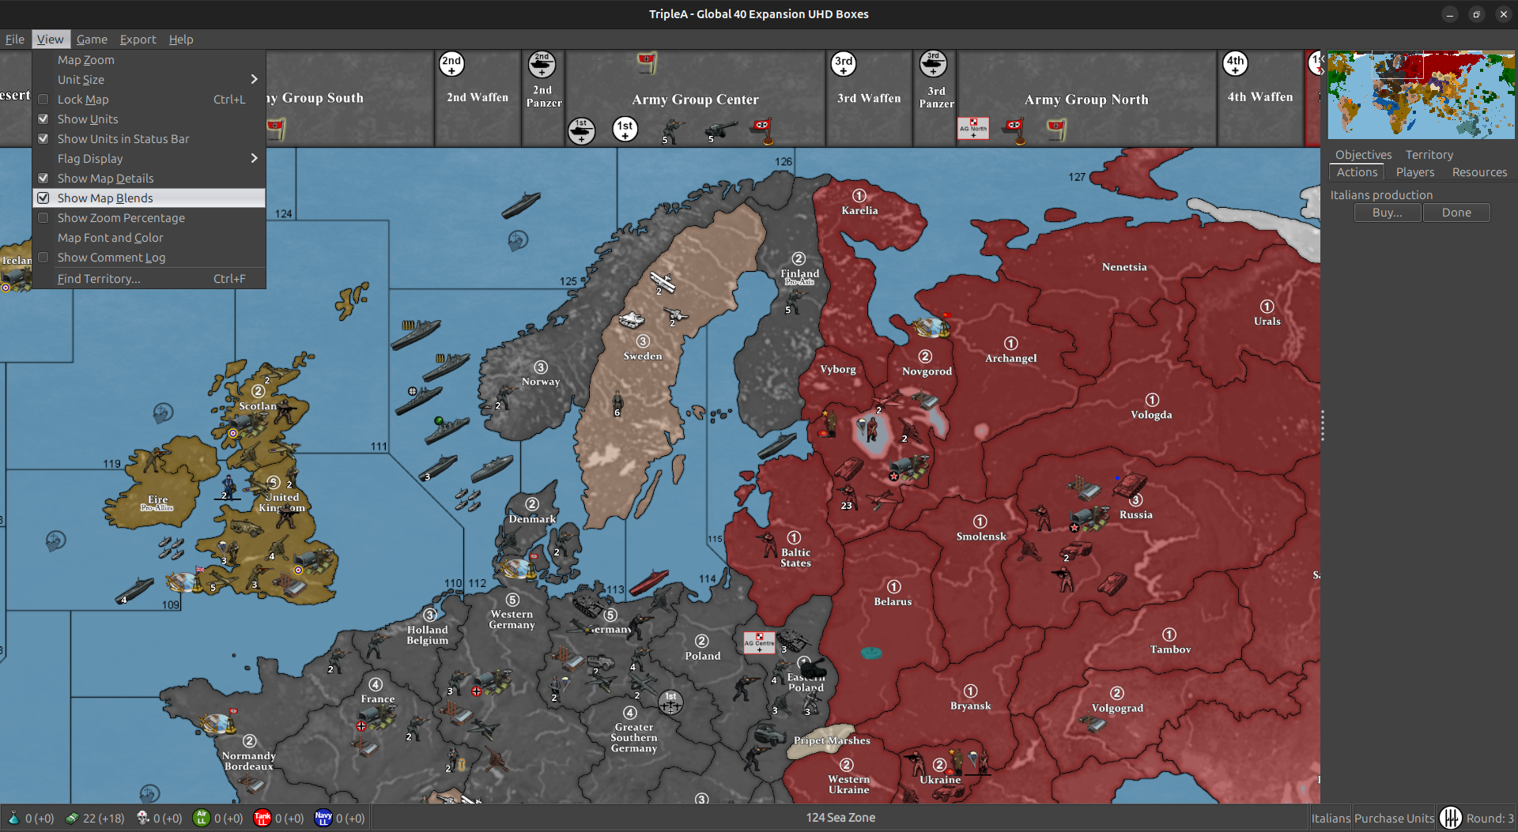The height and width of the screenshot is (832, 1518).
Task: Expand the Flag Display submenu
Action: pyautogui.click(x=90, y=158)
